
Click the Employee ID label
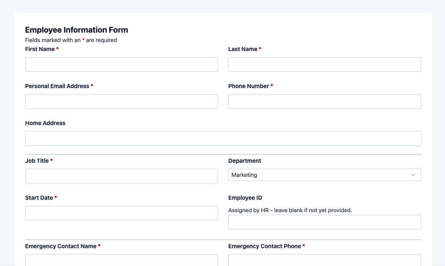pos(245,198)
